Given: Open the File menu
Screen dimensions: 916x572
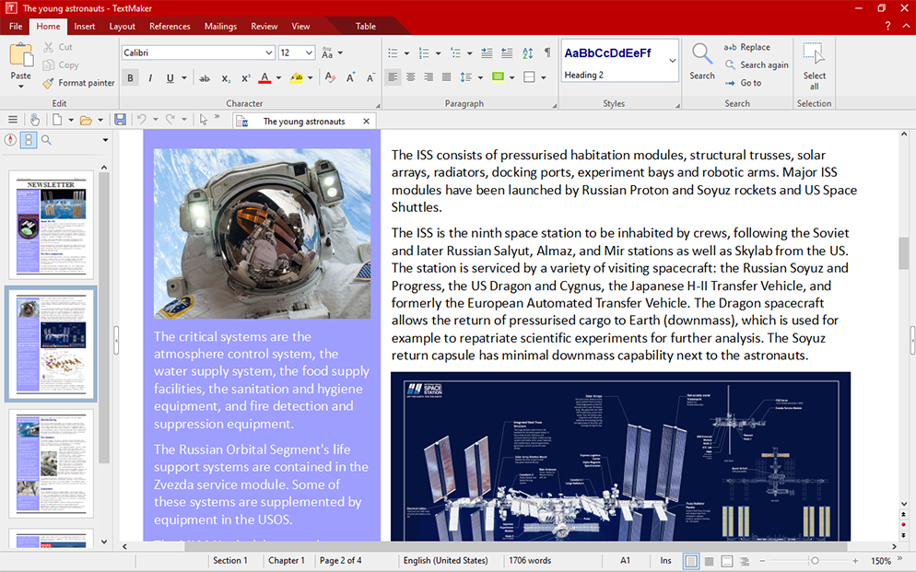Looking at the screenshot, I should click(x=16, y=27).
